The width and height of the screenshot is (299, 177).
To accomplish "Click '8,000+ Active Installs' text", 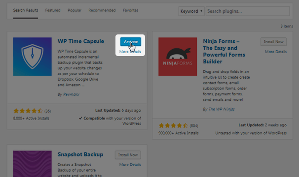I will click(x=31, y=118).
